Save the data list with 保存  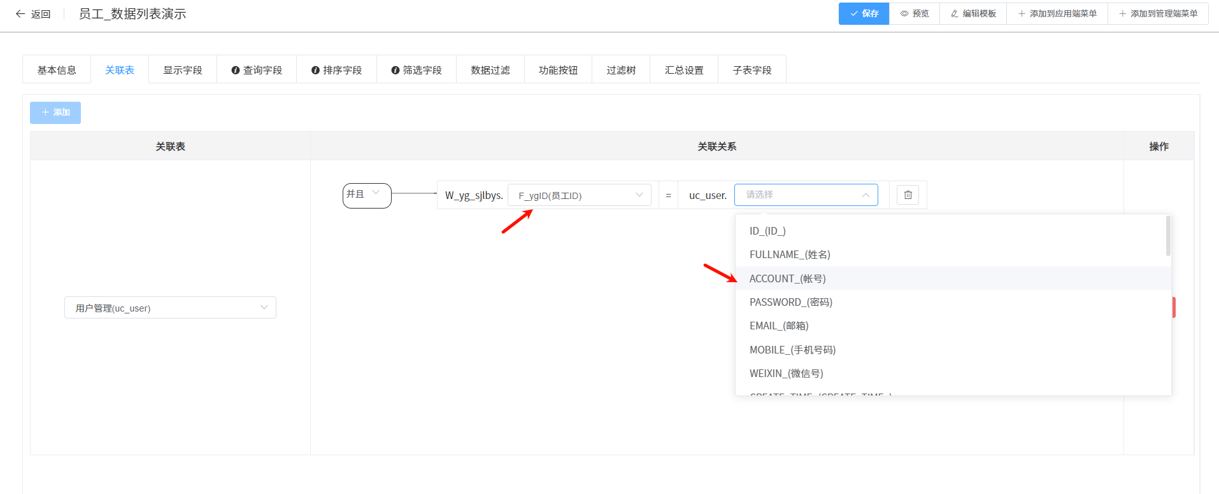pos(864,13)
